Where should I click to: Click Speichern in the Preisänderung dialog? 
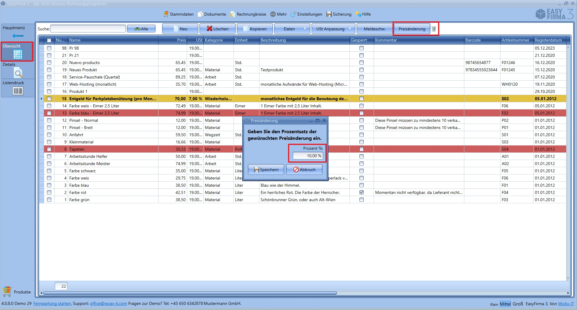[266, 170]
